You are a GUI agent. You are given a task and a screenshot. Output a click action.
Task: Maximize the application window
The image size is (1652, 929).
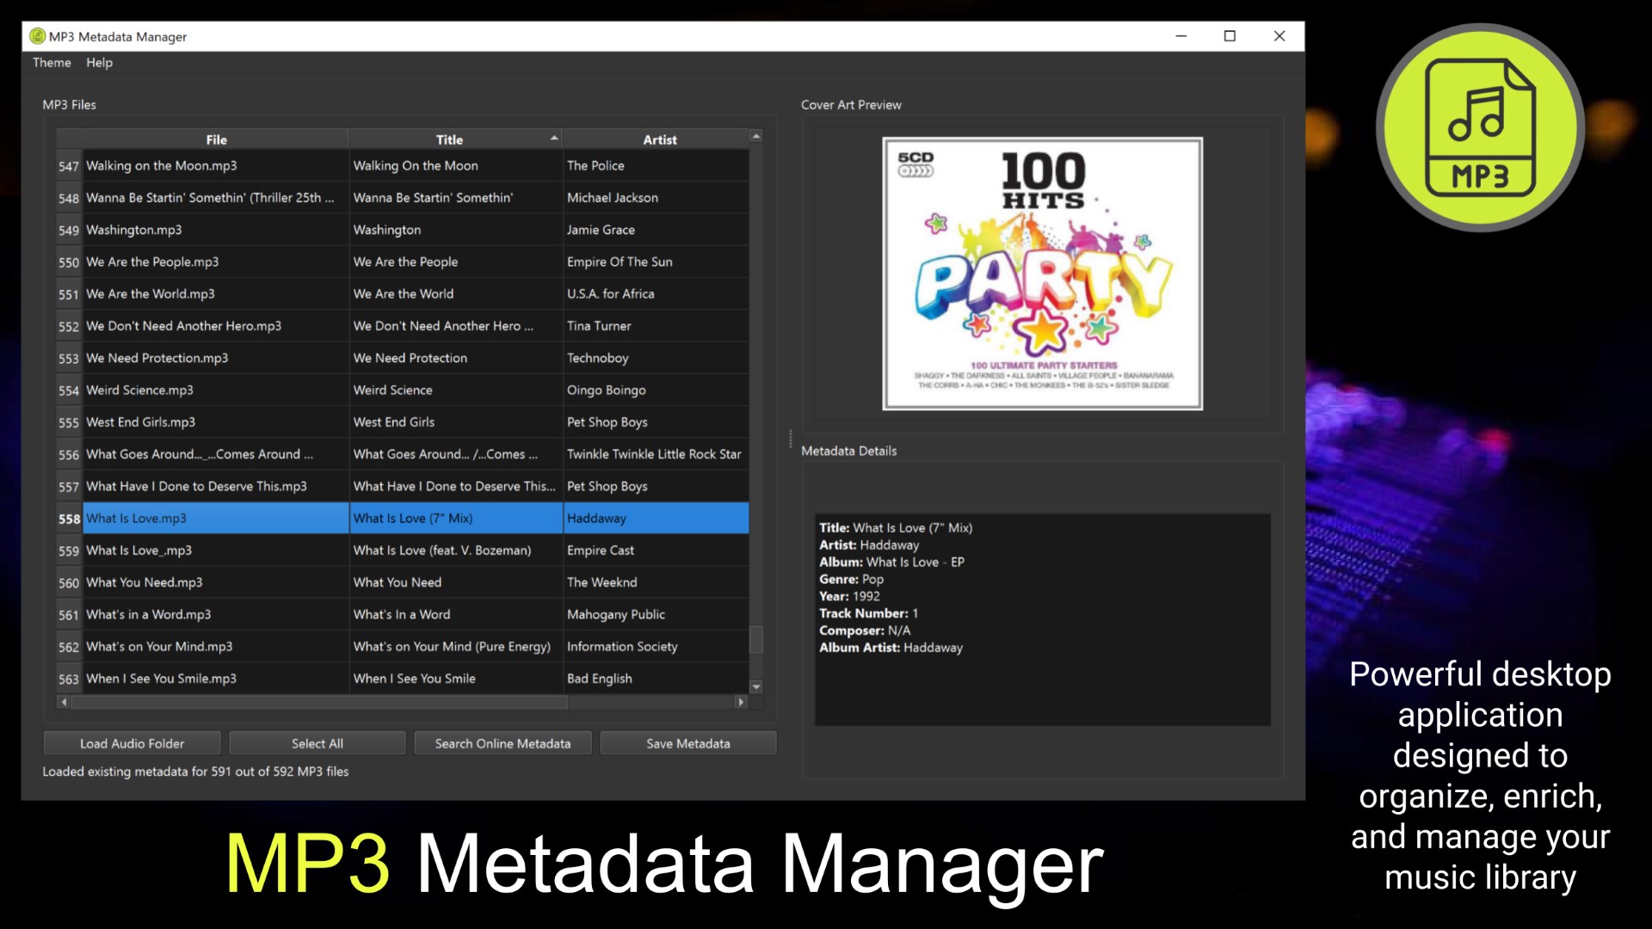(1230, 36)
